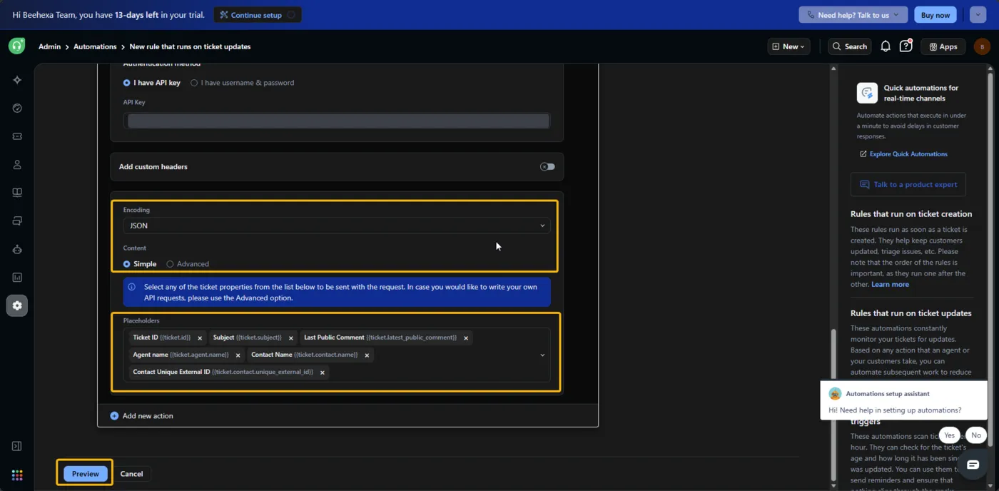Click Add new action
This screenshot has height=491, width=999.
pos(141,415)
